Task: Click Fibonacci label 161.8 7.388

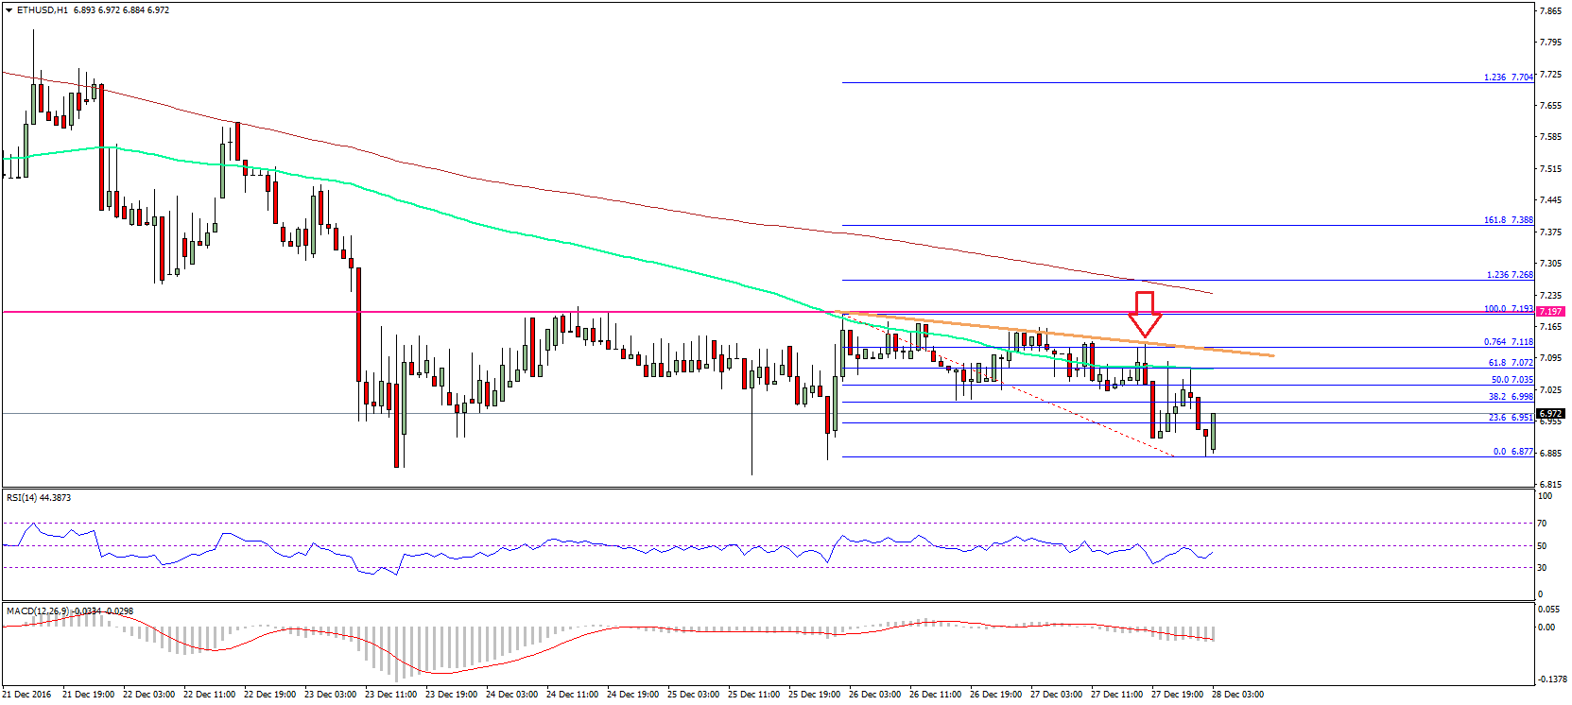Action: [x=1509, y=220]
